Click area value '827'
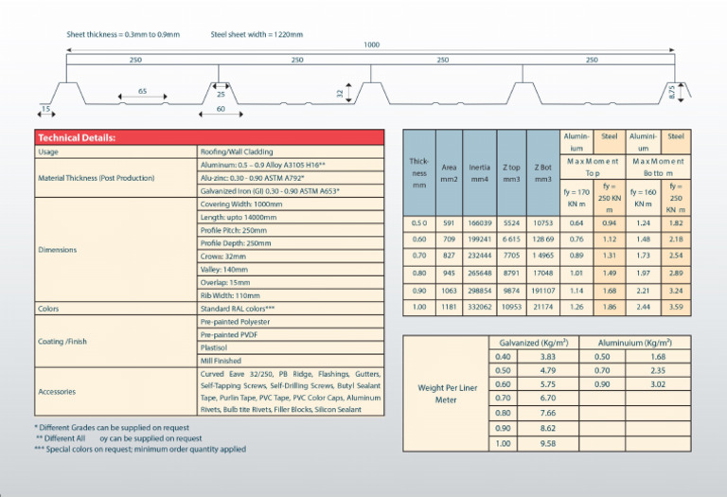The height and width of the screenshot is (497, 727). point(449,256)
